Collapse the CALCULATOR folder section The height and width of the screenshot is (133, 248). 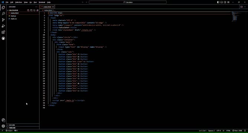pos(13,10)
